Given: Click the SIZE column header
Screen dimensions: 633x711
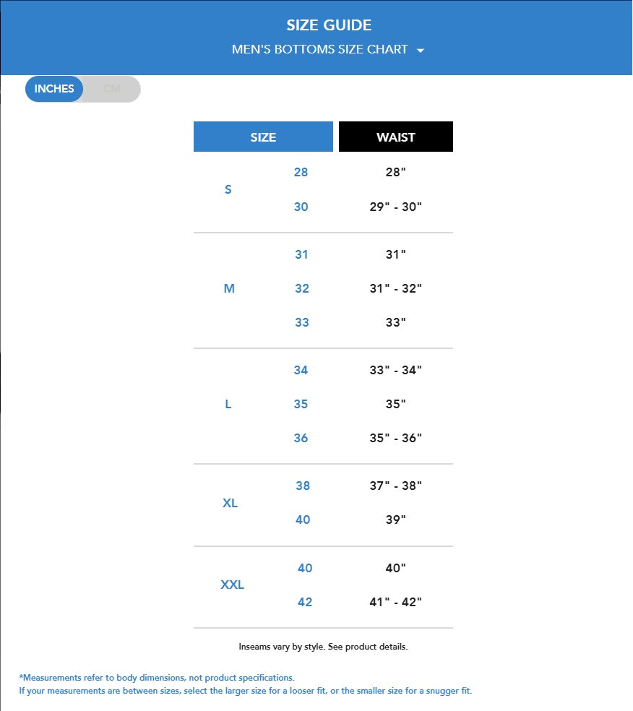Looking at the screenshot, I should [263, 137].
